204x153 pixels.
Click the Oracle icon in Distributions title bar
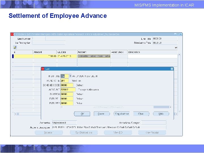12,34
